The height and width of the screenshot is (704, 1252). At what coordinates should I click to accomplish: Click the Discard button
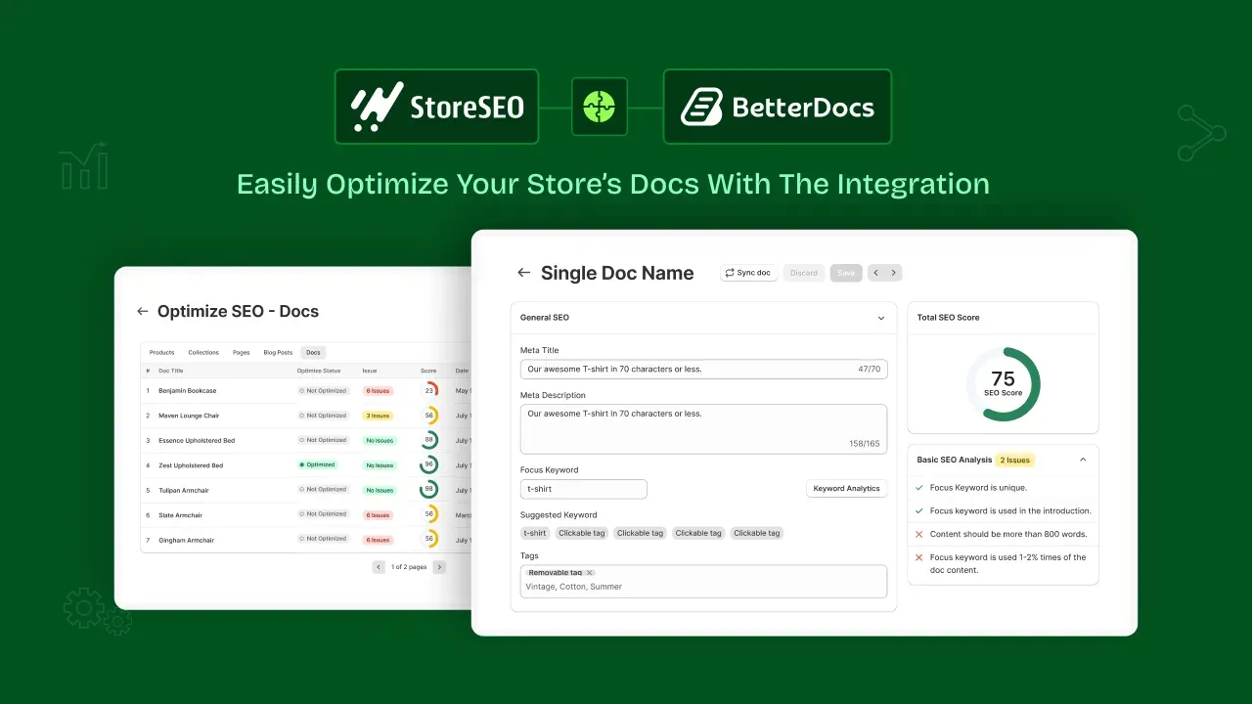coord(804,273)
